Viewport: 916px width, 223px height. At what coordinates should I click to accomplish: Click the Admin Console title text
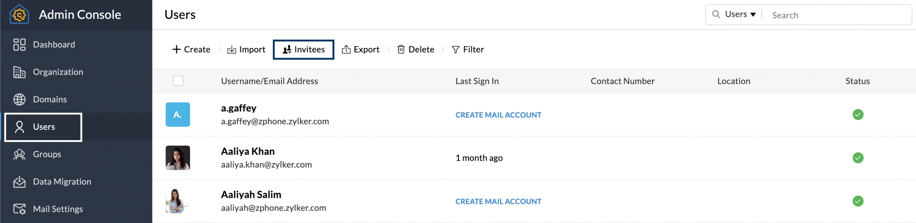[80, 15]
